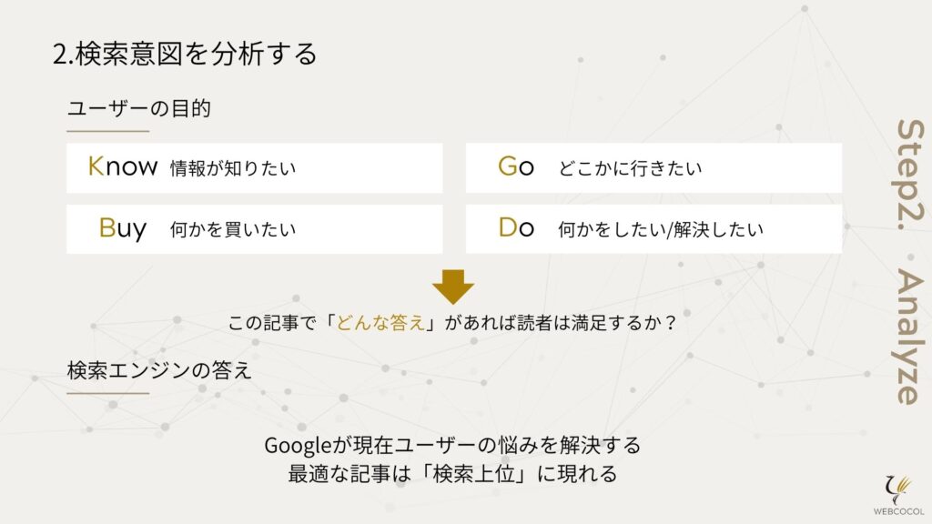Click the gold text どんな答え
The width and height of the screenshot is (932, 524).
point(381,323)
